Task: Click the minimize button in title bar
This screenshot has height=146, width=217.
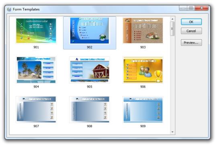Action: pos(183,8)
